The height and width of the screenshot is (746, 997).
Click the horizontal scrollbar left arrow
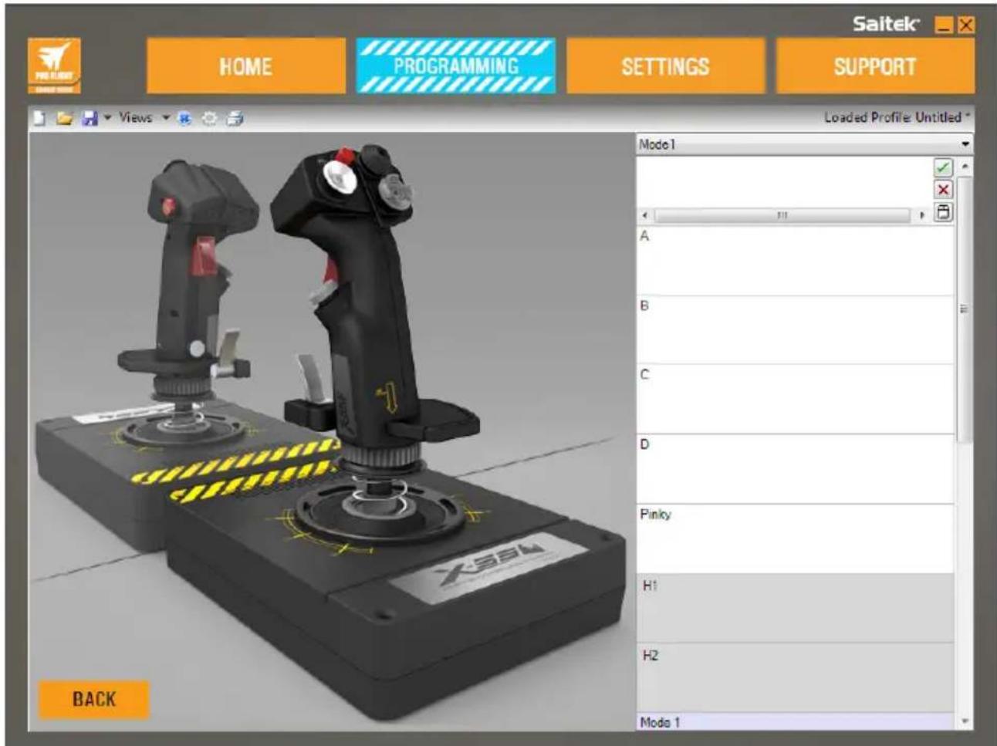(x=645, y=215)
